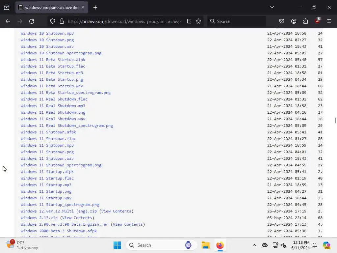Show hidden system tray icons chevron
337x253 pixels.
pyautogui.click(x=254, y=245)
